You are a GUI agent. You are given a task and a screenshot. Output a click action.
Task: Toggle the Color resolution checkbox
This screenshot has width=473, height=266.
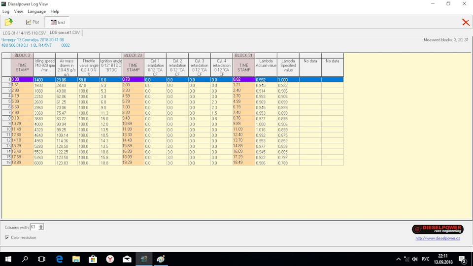coord(7,237)
